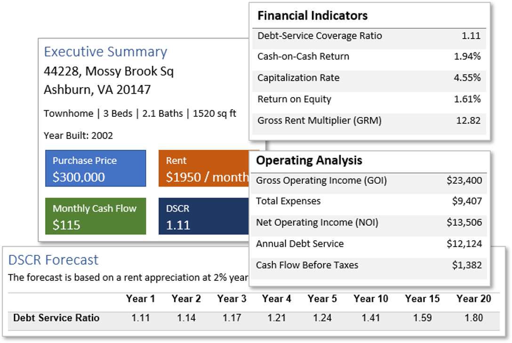
Task: Select the Debt-Service Coverage Ratio row
Action: point(369,36)
